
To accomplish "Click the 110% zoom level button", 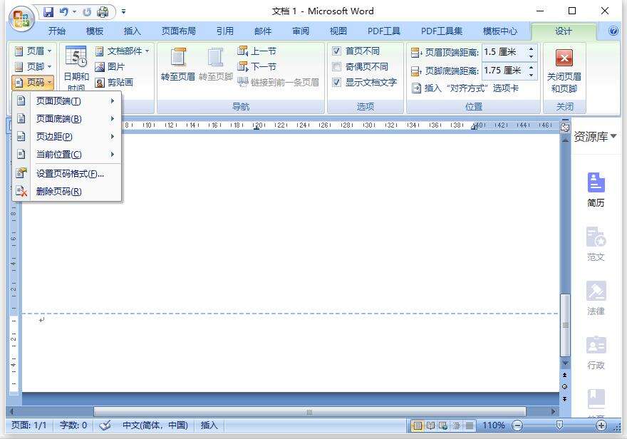I will (x=494, y=425).
